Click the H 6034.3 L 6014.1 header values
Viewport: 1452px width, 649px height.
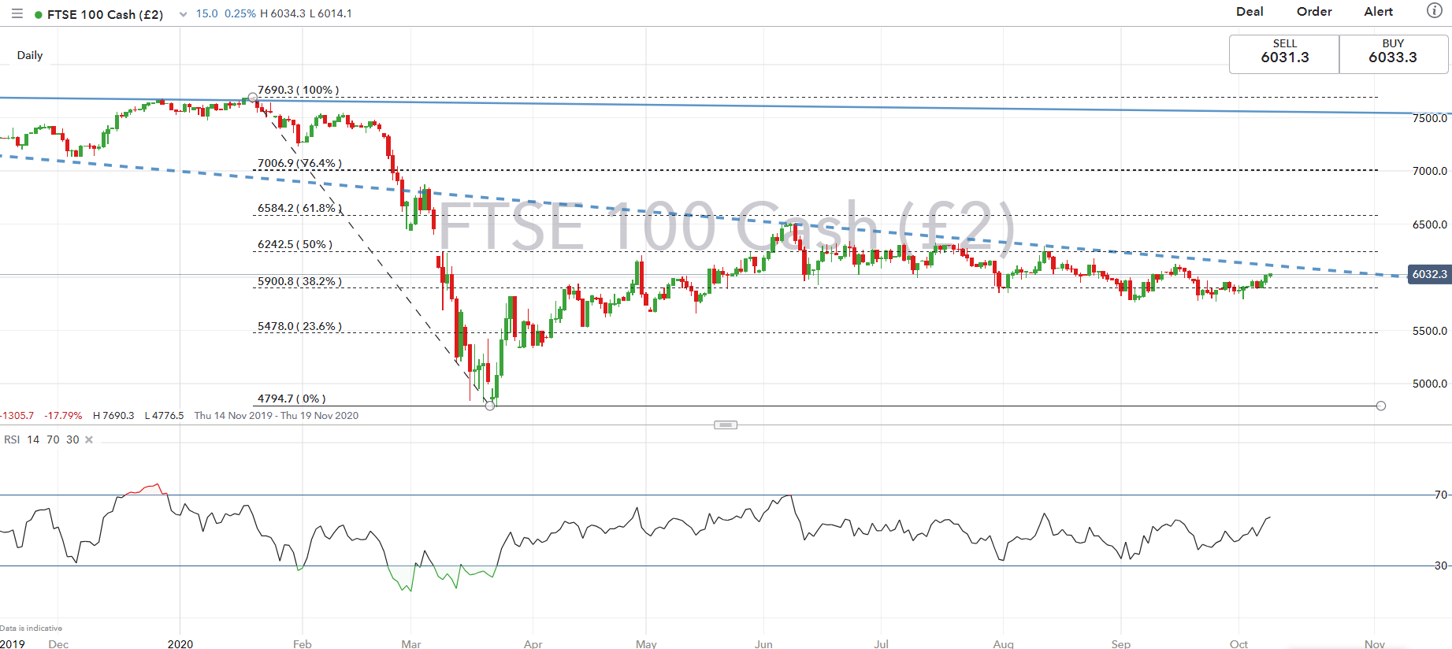pos(306,13)
